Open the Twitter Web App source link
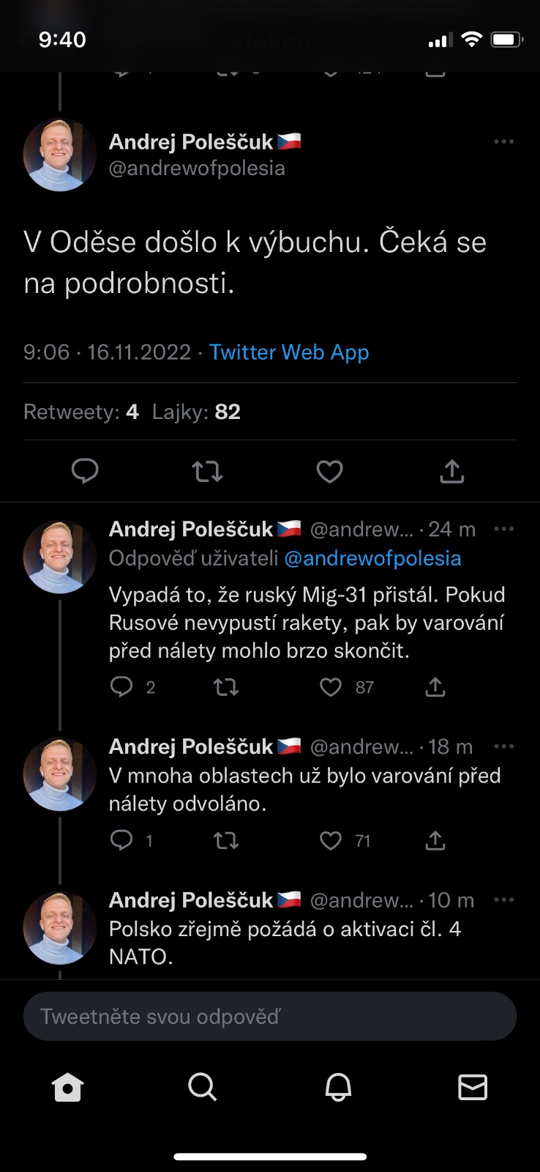Image resolution: width=540 pixels, height=1172 pixels. point(289,352)
